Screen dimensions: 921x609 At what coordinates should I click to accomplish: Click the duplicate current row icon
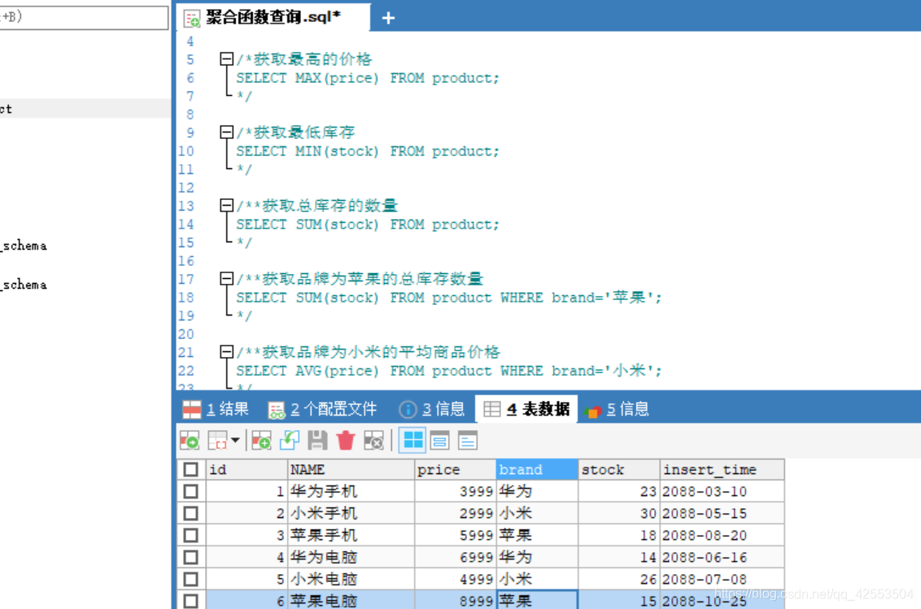pos(289,441)
